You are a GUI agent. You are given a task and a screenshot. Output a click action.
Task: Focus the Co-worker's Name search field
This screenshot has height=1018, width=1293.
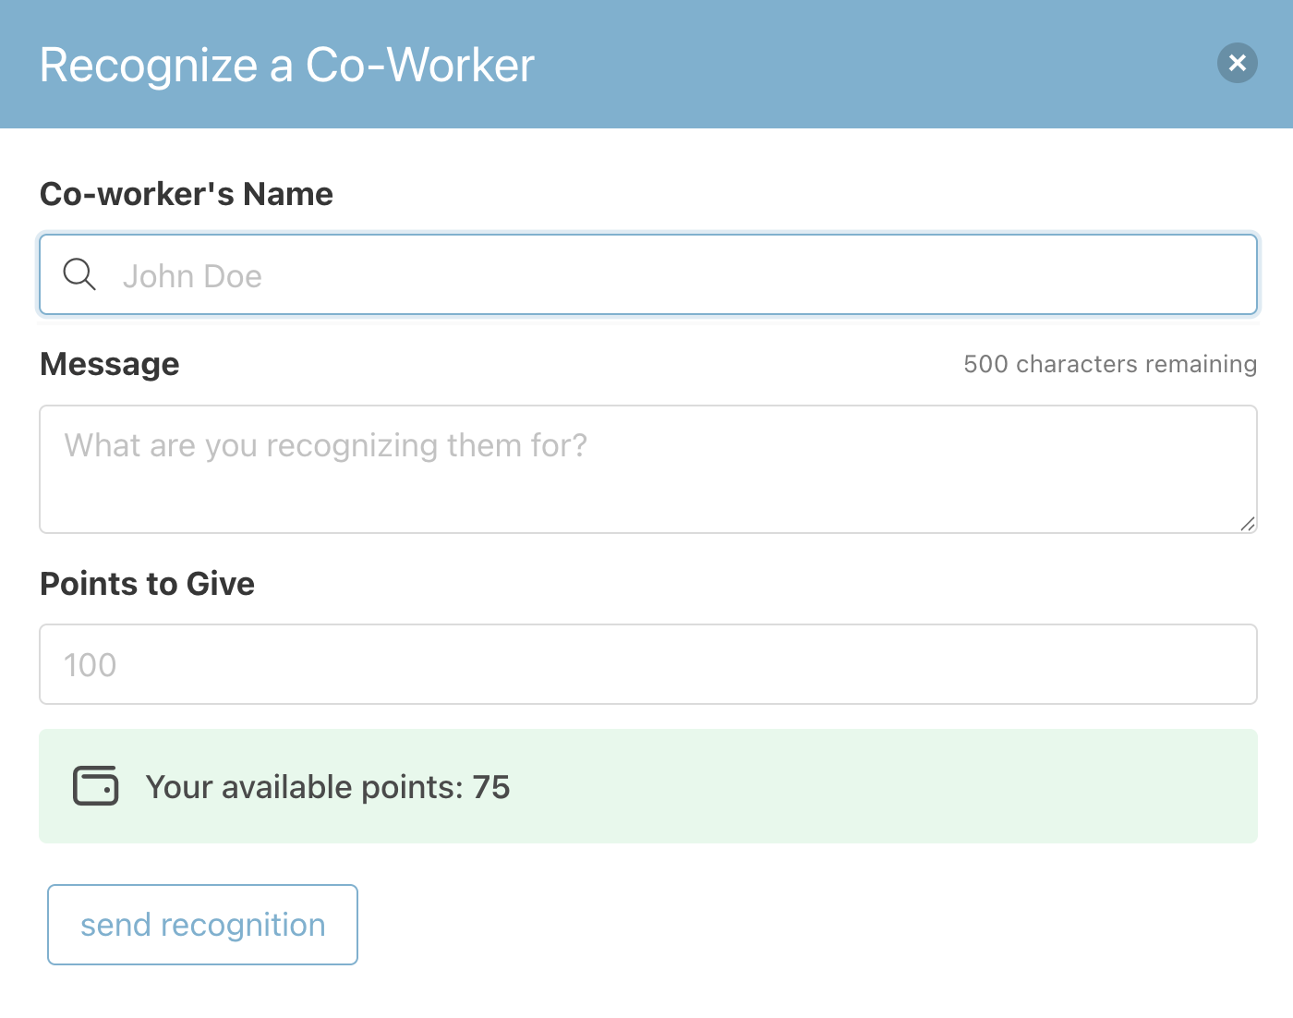(x=648, y=274)
